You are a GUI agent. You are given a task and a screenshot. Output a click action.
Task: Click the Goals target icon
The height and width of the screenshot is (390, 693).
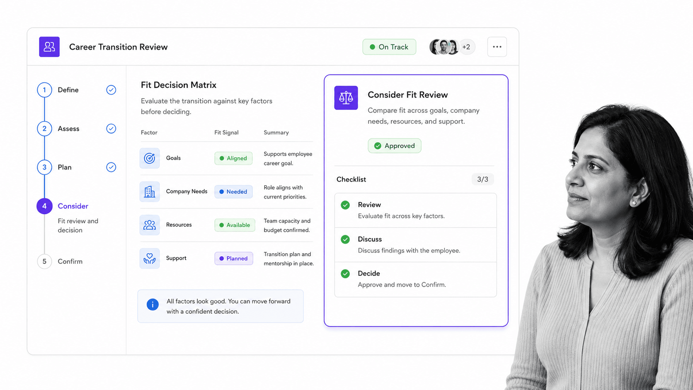150,158
